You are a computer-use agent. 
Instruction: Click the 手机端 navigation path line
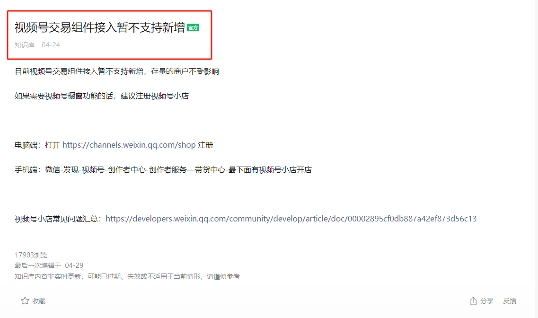coord(163,170)
